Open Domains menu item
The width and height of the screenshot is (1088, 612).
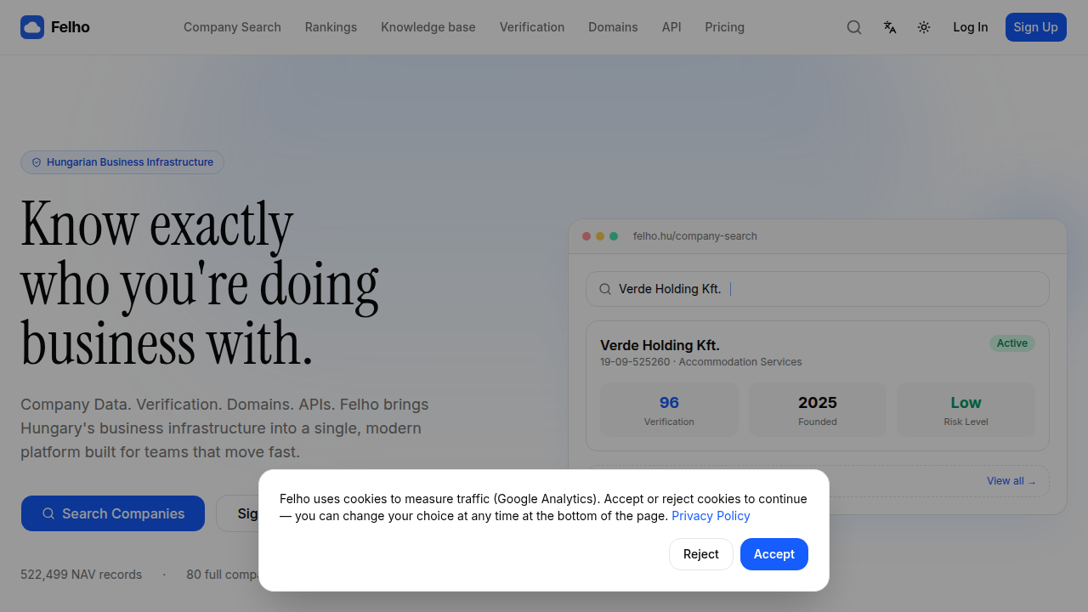pyautogui.click(x=613, y=27)
